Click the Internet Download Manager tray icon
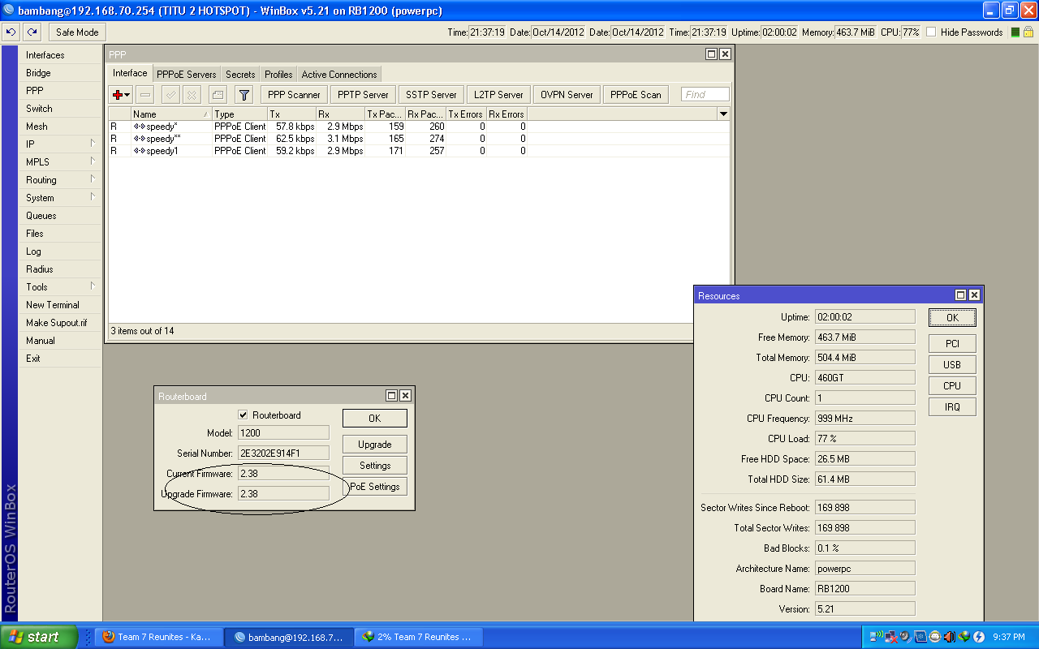The width and height of the screenshot is (1039, 649). (x=964, y=637)
